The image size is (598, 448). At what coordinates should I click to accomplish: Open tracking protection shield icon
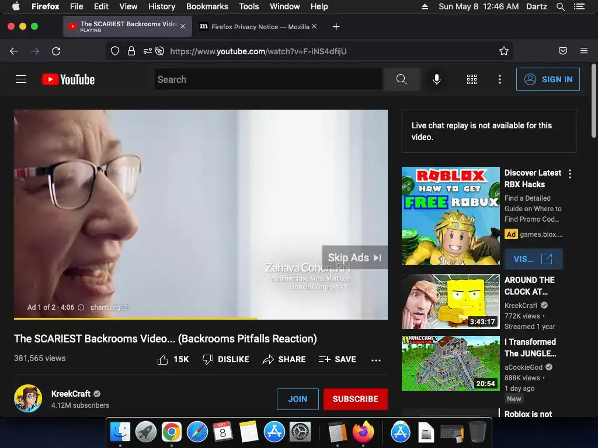115,51
